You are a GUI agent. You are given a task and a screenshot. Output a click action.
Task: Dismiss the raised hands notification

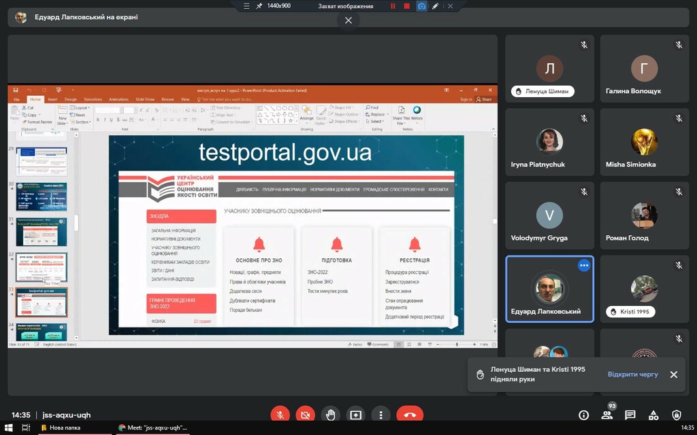click(x=673, y=375)
